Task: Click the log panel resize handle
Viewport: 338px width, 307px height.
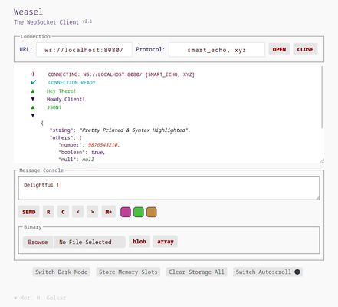Action: coord(322,161)
